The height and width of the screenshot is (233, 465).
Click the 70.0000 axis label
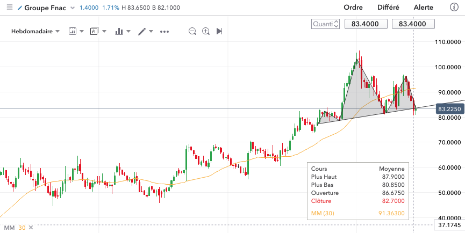coord(449,142)
